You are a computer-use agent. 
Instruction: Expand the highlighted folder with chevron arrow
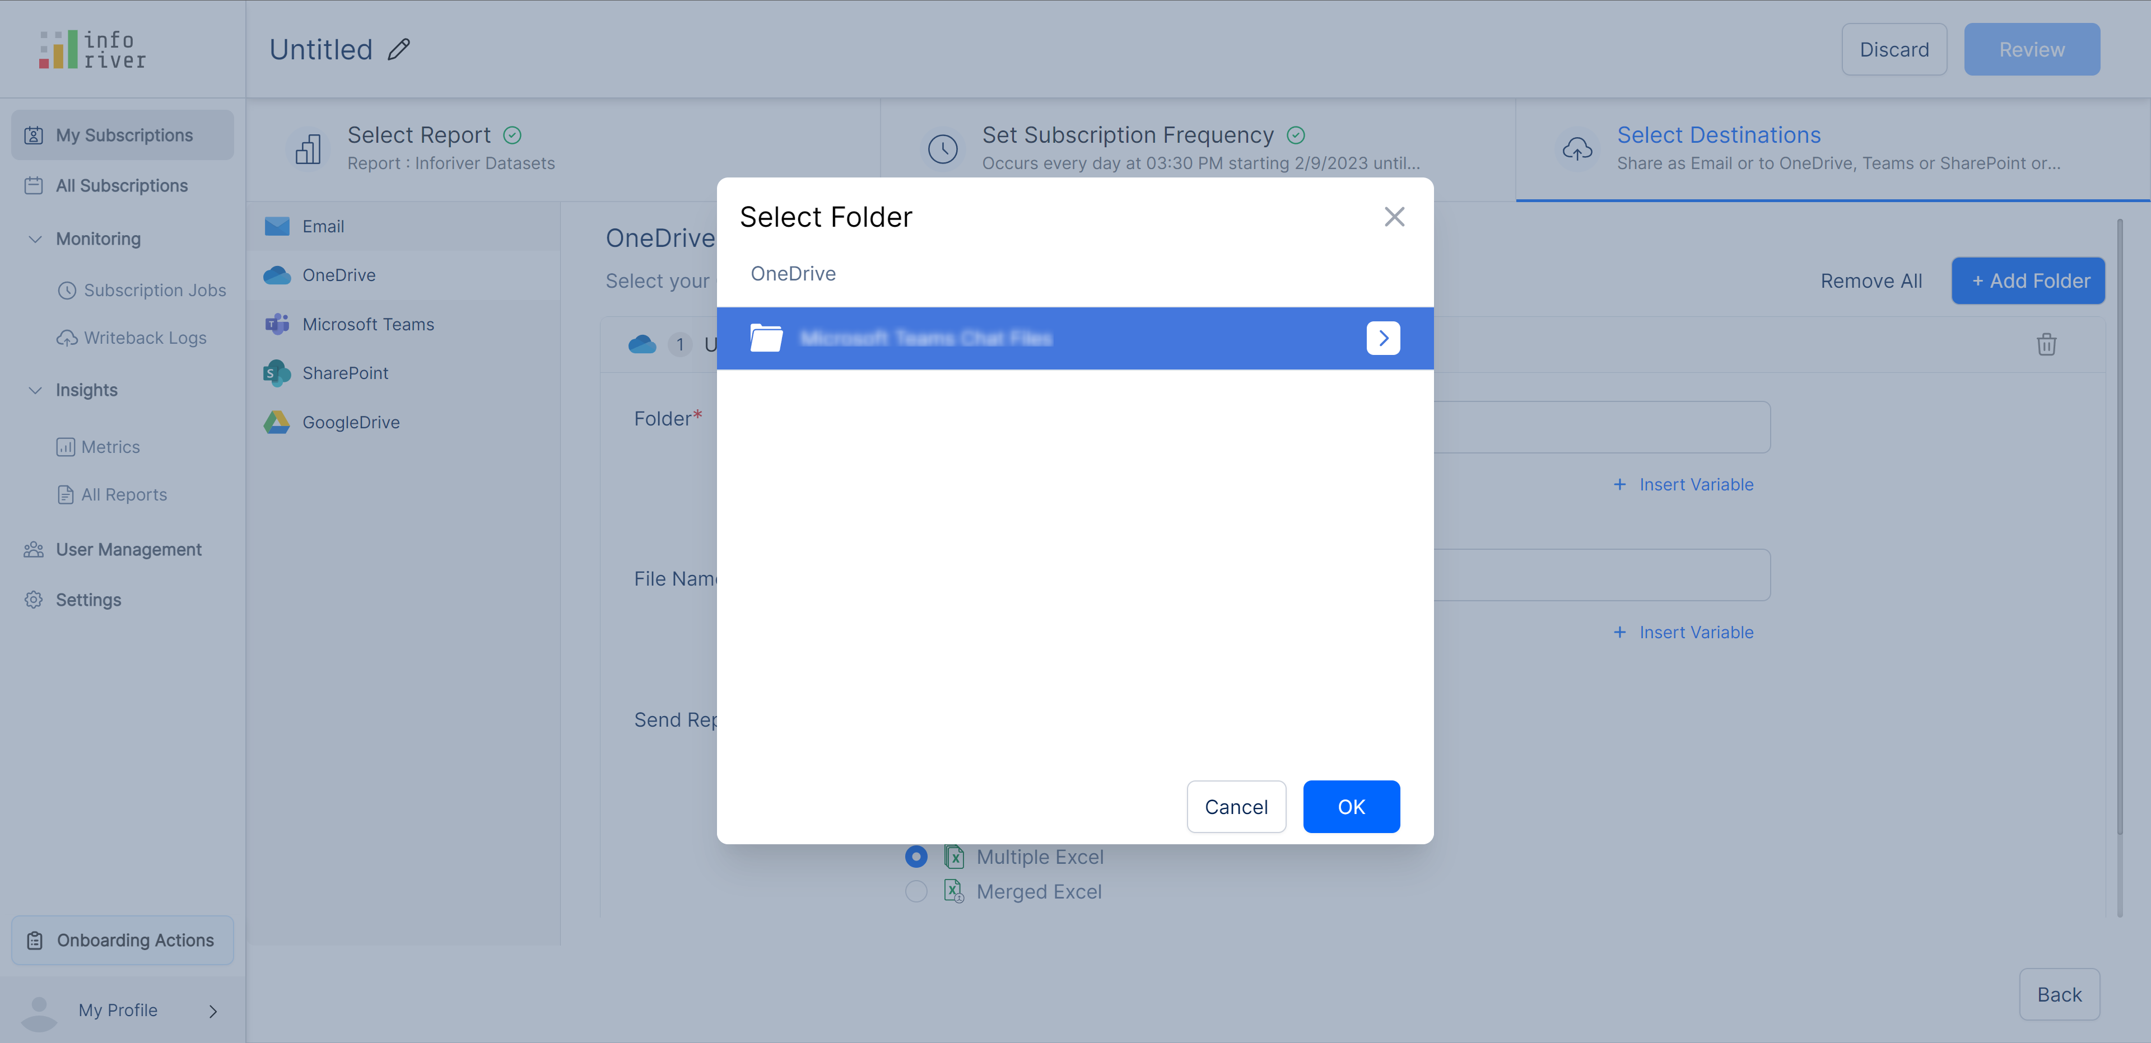1383,338
